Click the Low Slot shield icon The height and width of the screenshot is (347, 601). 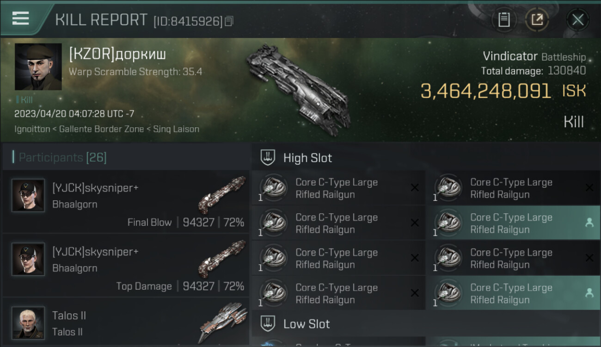(268, 323)
